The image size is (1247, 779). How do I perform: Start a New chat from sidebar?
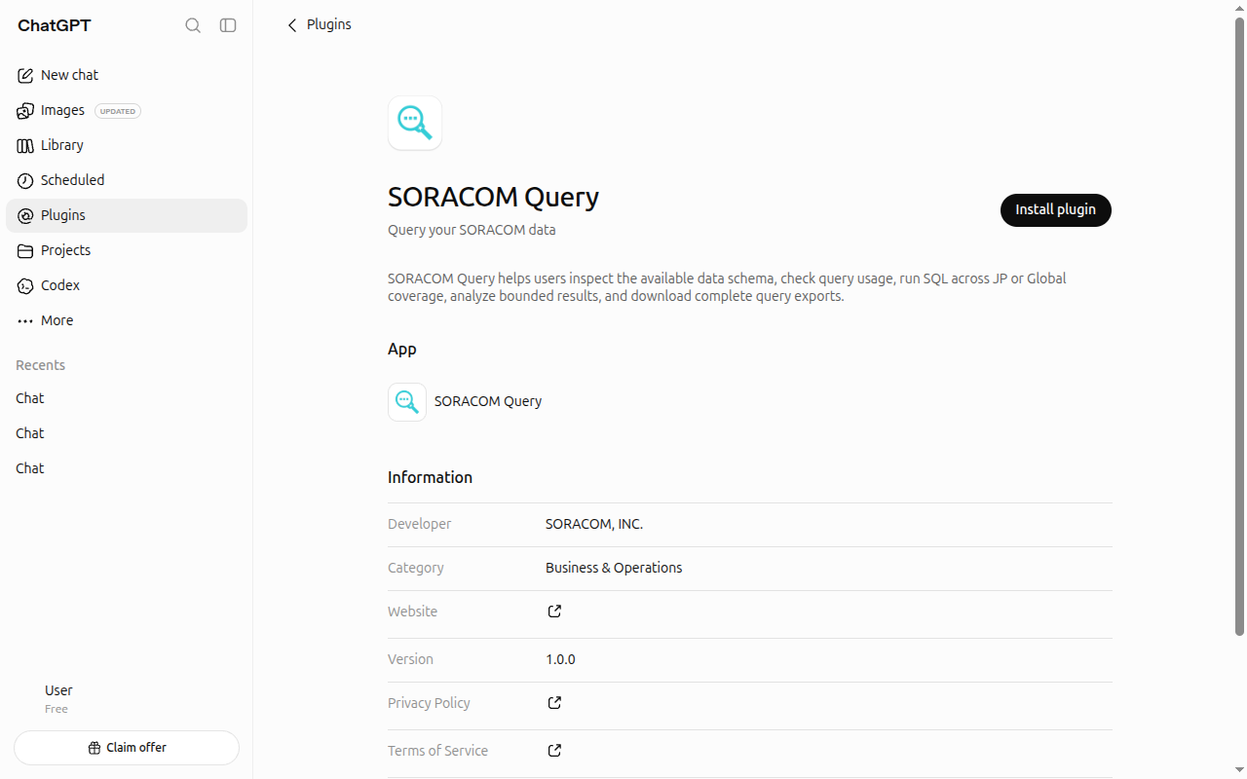127,75
